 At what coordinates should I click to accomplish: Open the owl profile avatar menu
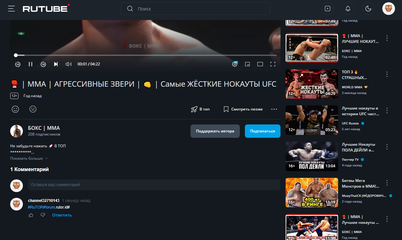(x=389, y=9)
